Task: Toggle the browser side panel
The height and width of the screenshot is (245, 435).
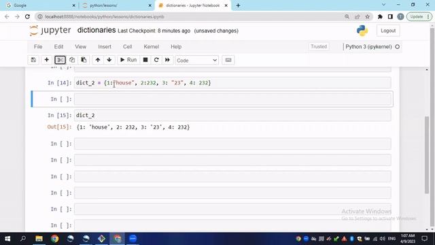Action: [390, 16]
